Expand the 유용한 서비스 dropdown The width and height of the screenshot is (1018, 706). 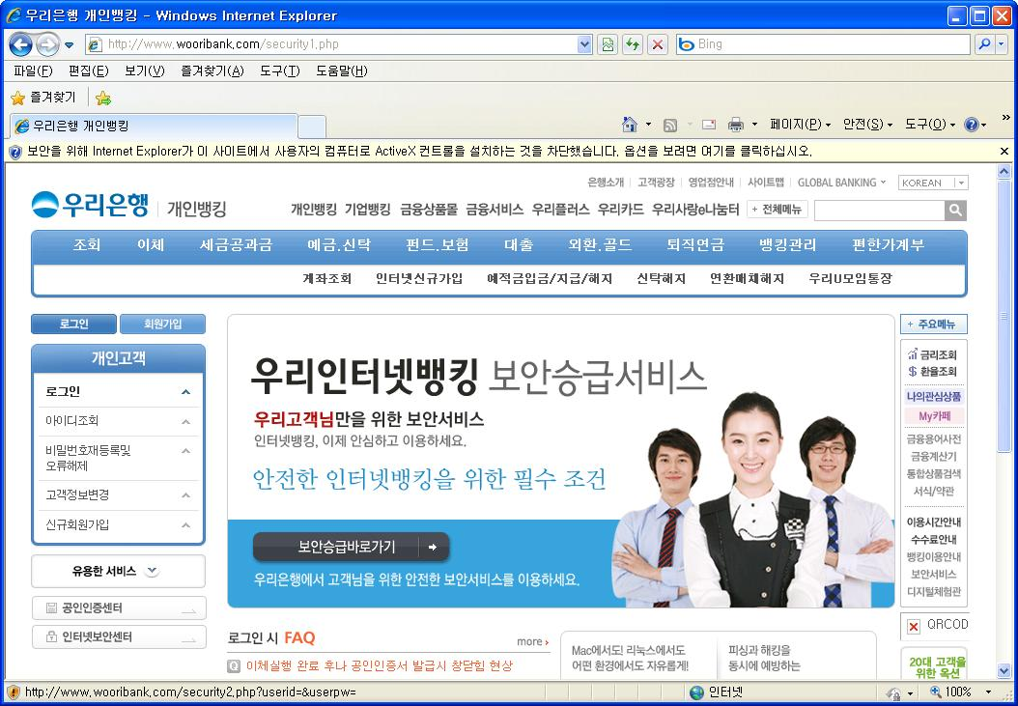point(118,571)
